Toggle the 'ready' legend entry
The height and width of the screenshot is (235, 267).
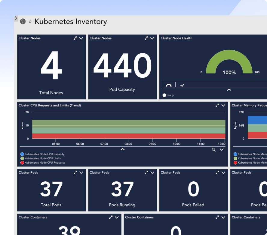pyautogui.click(x=168, y=95)
